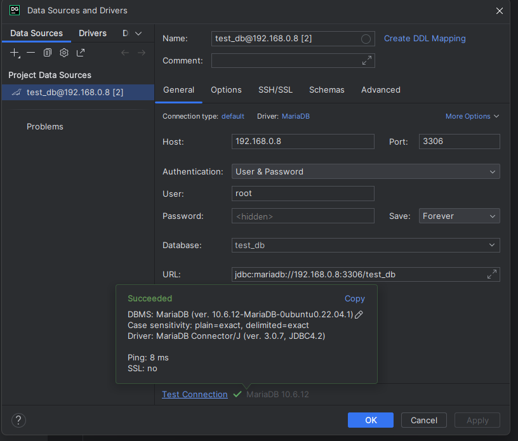Add a new data source with plus icon
518x441 pixels.
point(15,53)
